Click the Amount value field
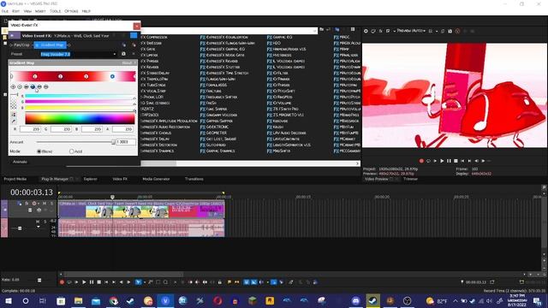548x308 pixels. (x=125, y=142)
